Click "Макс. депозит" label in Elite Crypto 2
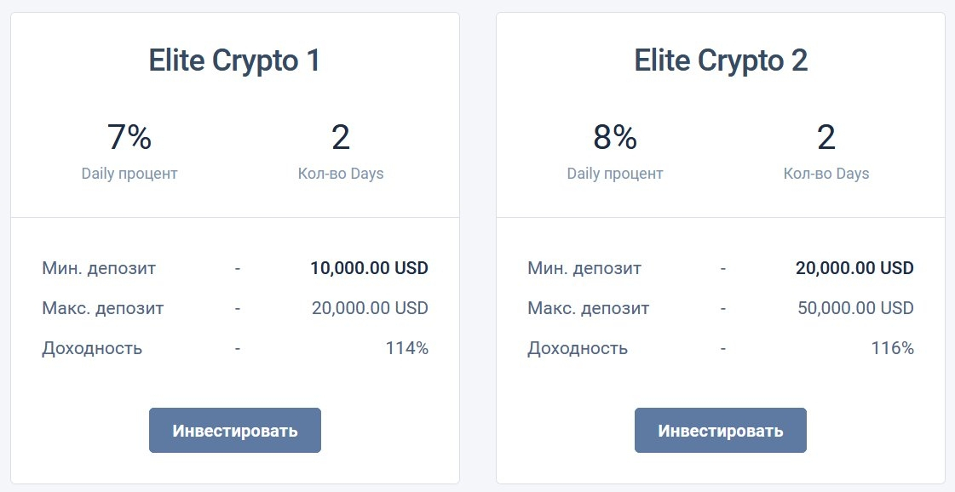Viewport: 955px width, 492px height. coord(589,308)
